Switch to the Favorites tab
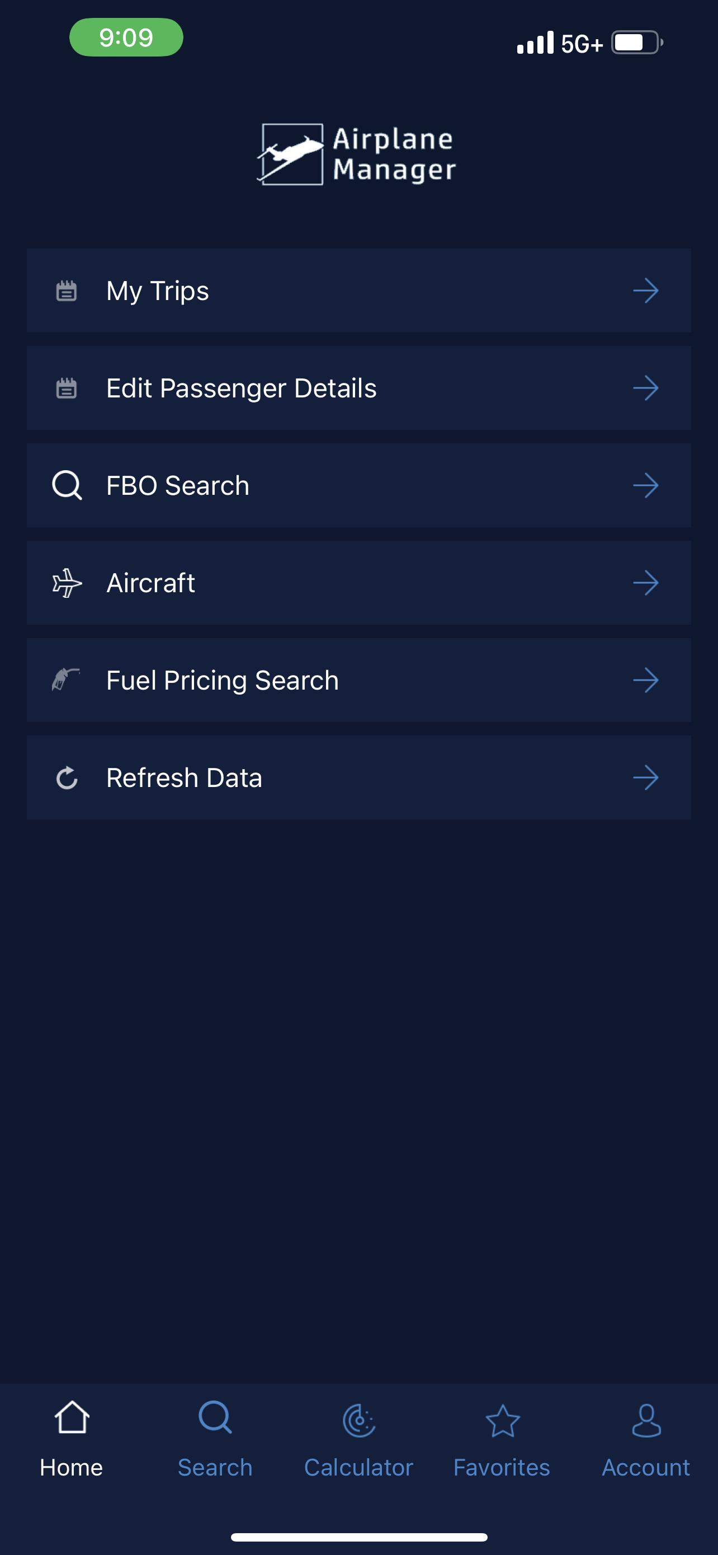Image resolution: width=718 pixels, height=1555 pixels. (502, 1439)
